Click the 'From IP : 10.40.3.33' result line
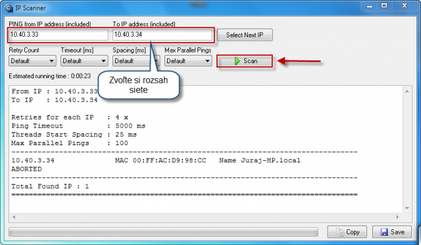 (x=55, y=91)
